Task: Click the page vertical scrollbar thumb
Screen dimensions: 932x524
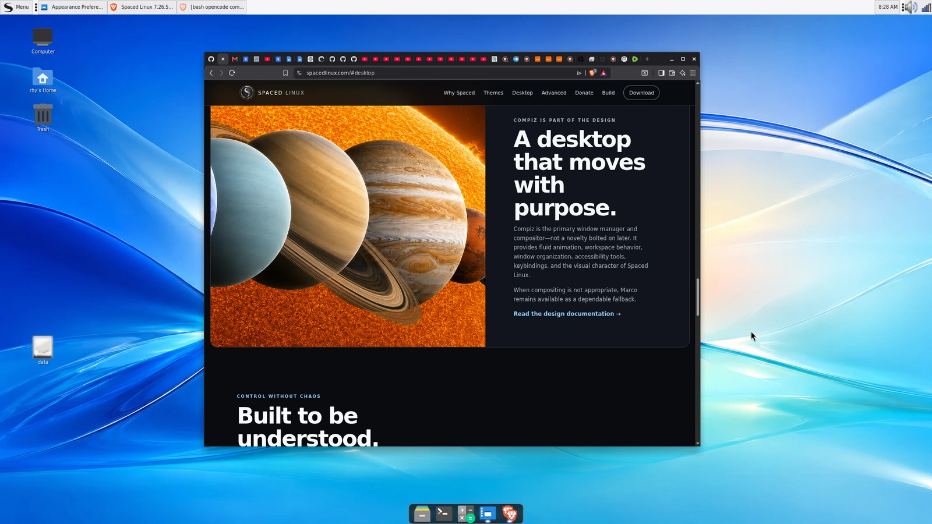Action: 697,297
